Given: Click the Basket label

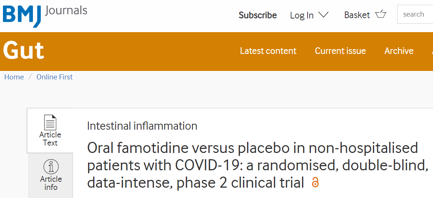Looking at the screenshot, I should (x=357, y=15).
